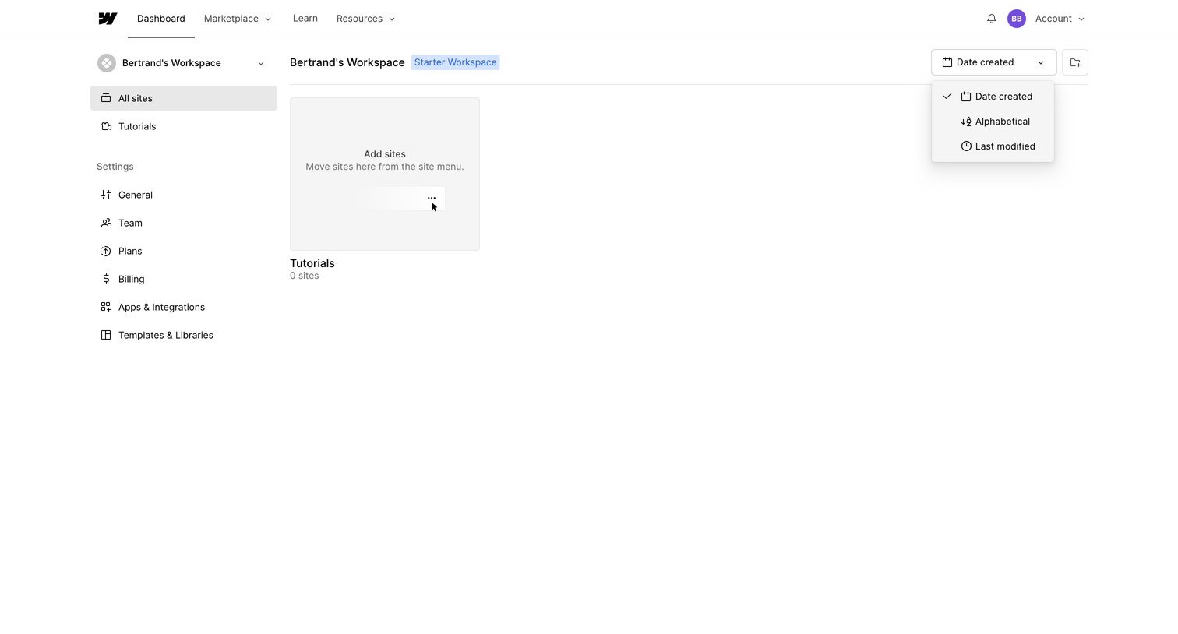
Task: Open the Account dropdown
Action: pos(1060,19)
